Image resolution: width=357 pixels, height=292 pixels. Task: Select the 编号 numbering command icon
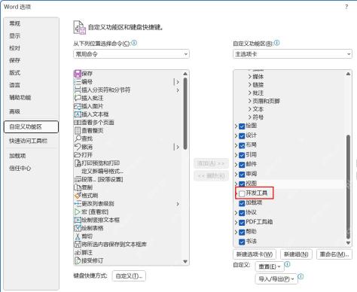click(x=78, y=82)
